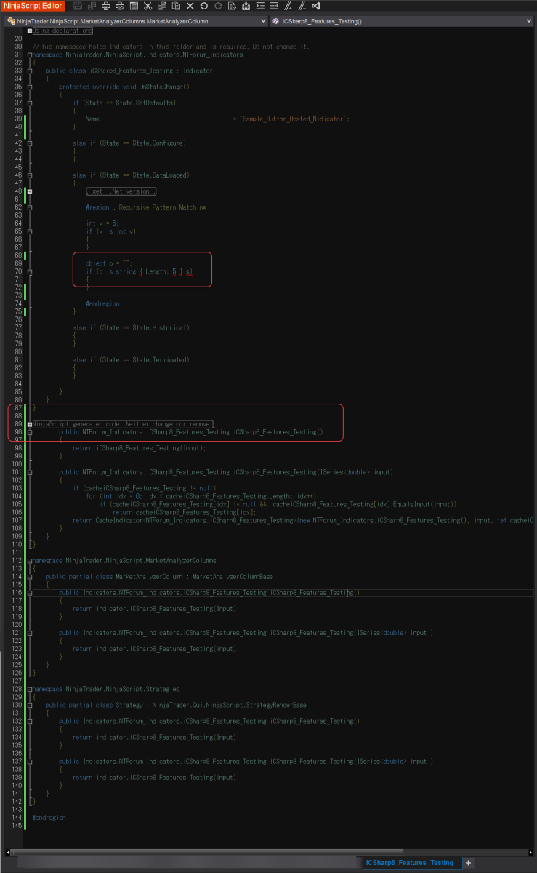This screenshot has height=873, width=537.
Task: Collapse the Recursive Pattern Matching region
Action: [30, 207]
